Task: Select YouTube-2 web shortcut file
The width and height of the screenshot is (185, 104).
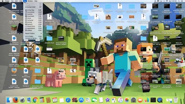Action: click(x=26, y=81)
